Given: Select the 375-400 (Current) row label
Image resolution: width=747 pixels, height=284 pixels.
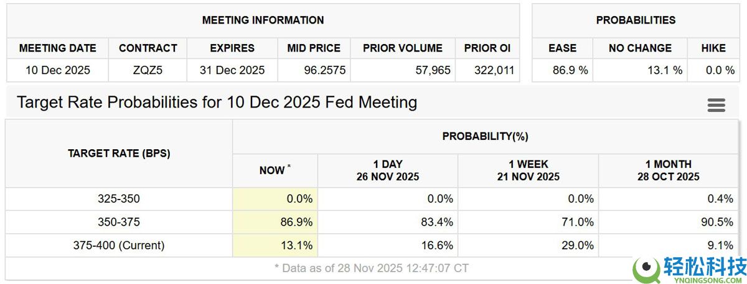Looking at the screenshot, I should (x=119, y=245).
